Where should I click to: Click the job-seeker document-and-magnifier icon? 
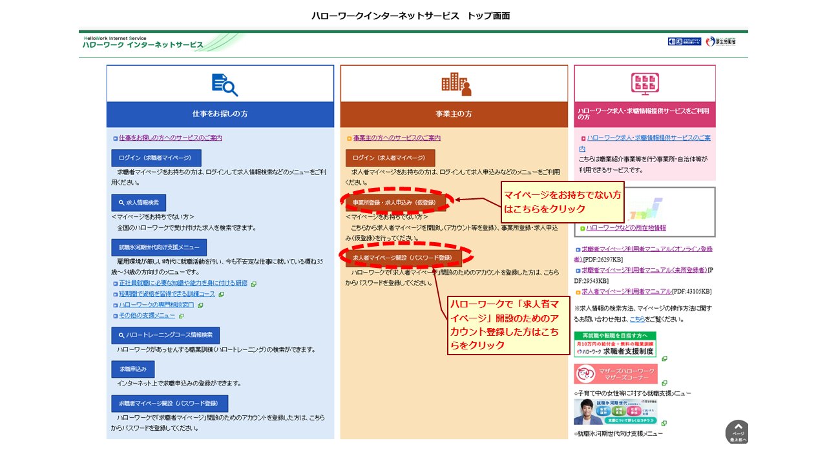224,84
